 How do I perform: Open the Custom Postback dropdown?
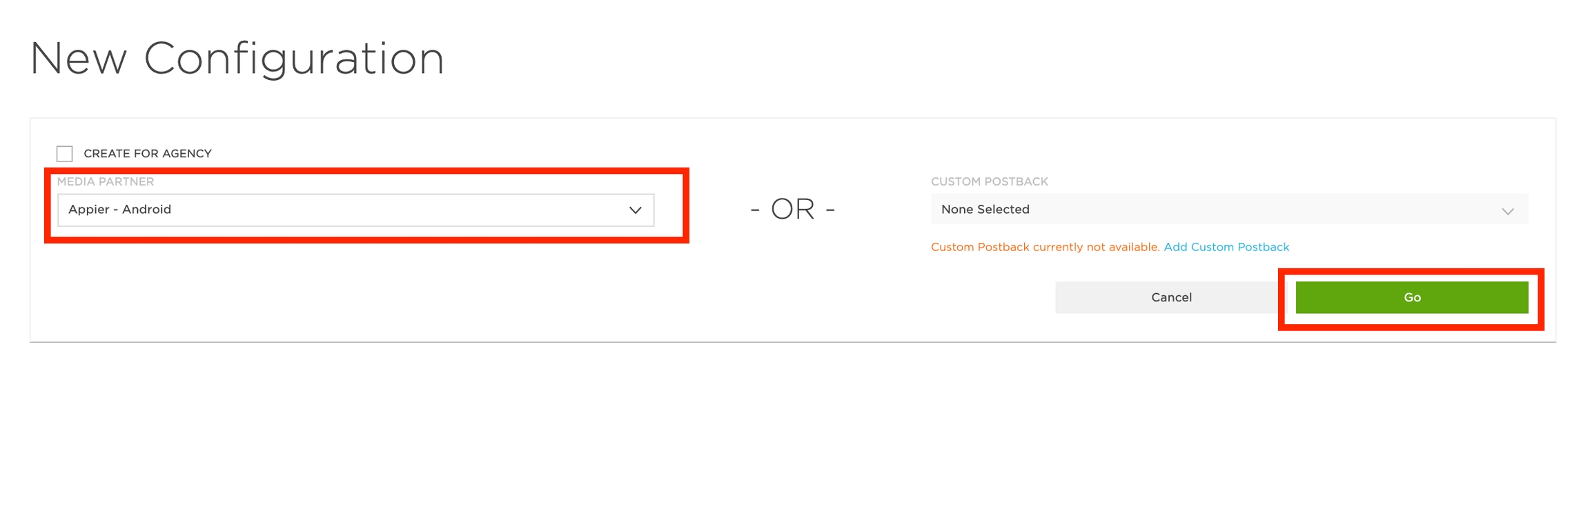[1228, 210]
